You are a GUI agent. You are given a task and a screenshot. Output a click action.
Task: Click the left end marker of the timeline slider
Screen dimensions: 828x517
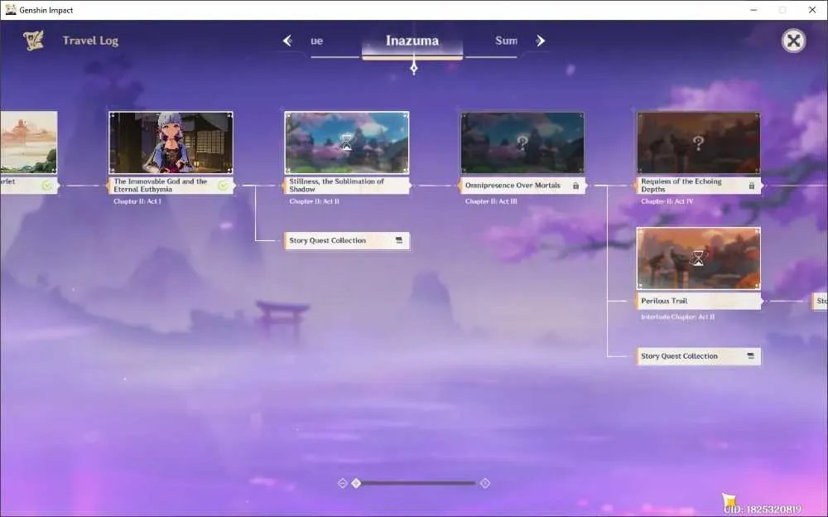point(342,483)
